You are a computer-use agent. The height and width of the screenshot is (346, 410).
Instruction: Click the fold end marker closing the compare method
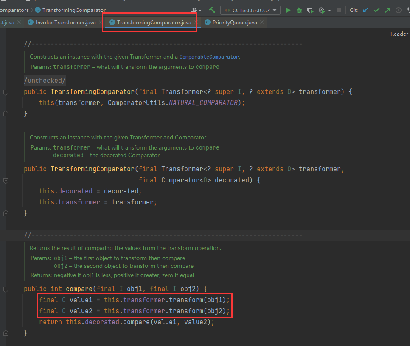coord(6,333)
